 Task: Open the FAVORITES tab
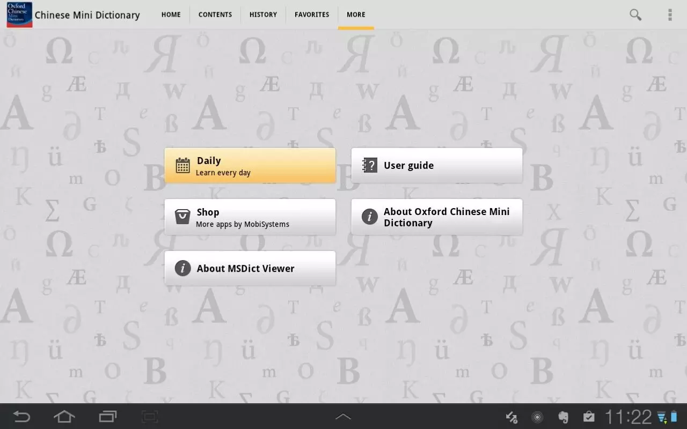click(312, 14)
